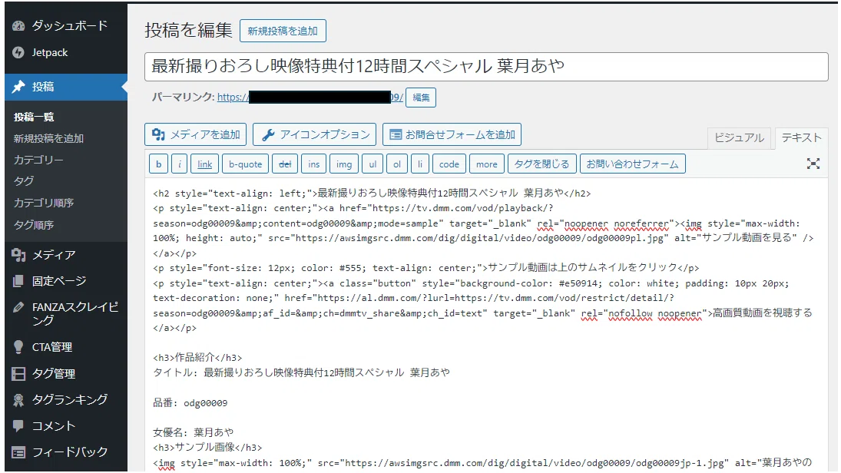Insert a hyperlink with link button

click(x=204, y=164)
